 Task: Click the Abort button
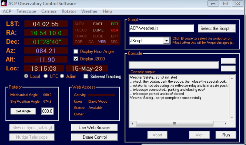coord(157,135)
